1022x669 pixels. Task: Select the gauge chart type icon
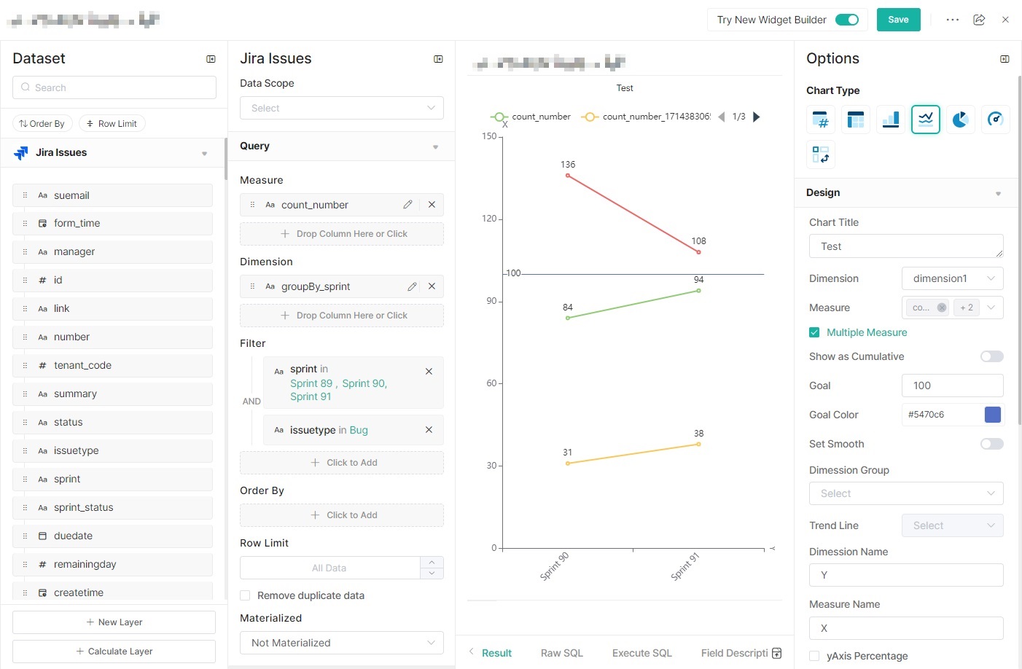point(995,120)
